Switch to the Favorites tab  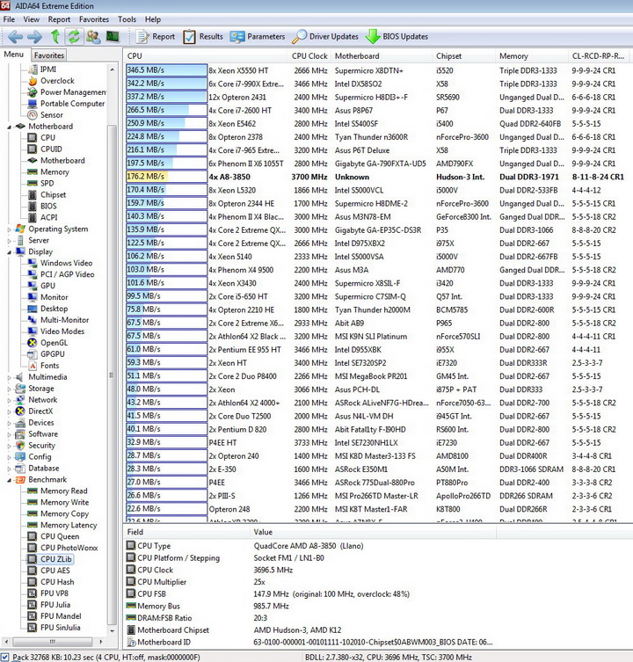click(x=49, y=55)
